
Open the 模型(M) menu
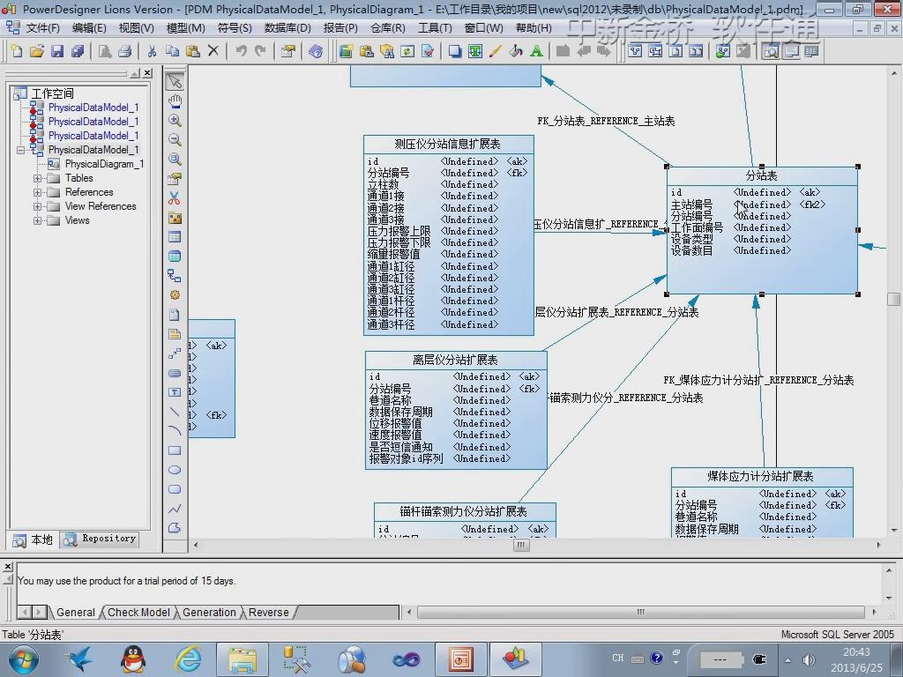[185, 28]
